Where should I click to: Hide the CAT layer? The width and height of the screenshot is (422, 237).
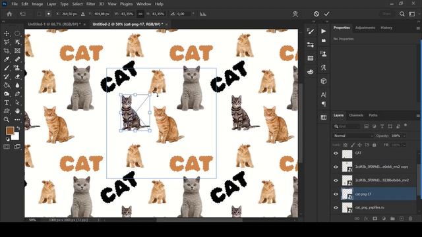336,153
